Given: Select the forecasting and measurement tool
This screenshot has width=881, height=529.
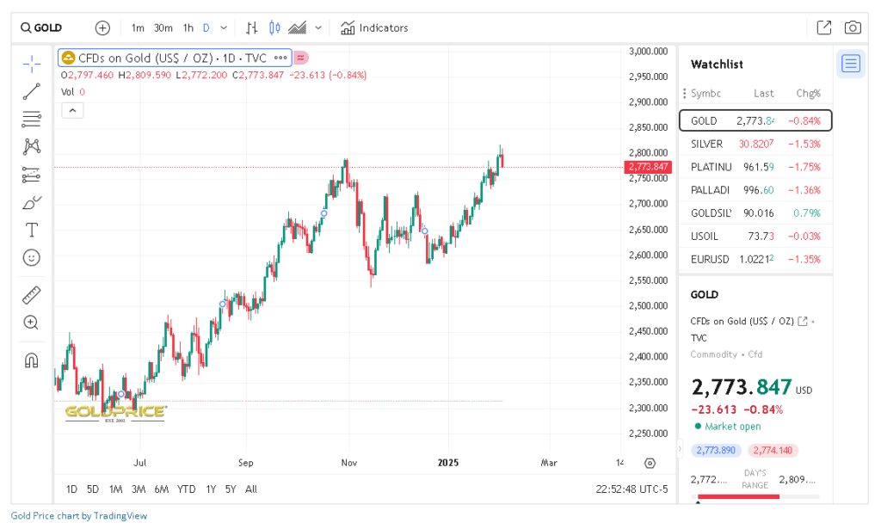Looking at the screenshot, I should (x=32, y=175).
